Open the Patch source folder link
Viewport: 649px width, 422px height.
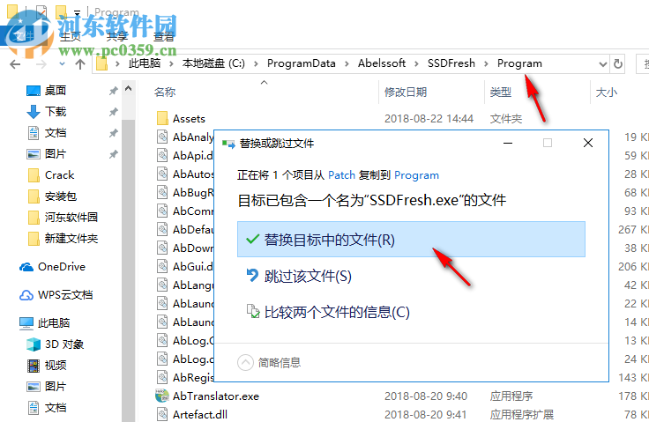(x=341, y=175)
